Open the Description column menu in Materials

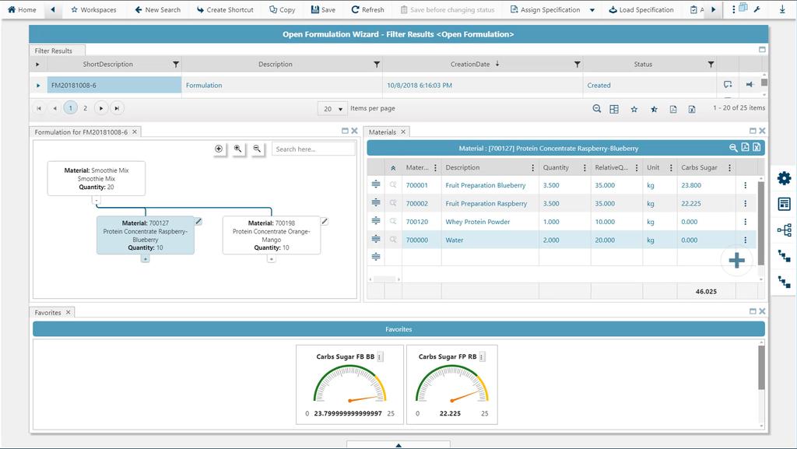[x=532, y=167]
